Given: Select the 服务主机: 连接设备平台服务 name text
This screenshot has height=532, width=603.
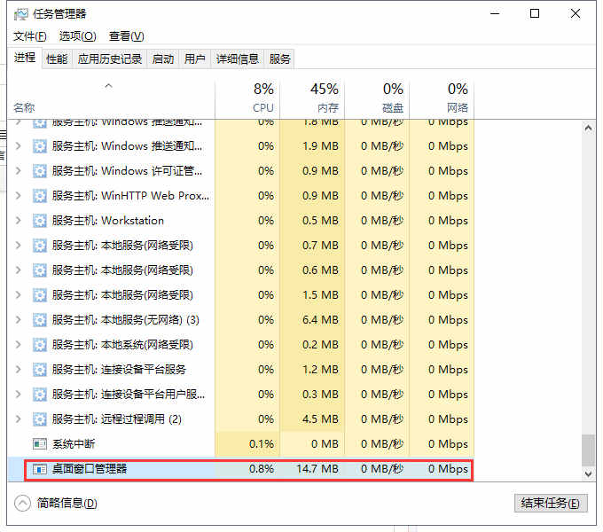Looking at the screenshot, I should [x=119, y=370].
